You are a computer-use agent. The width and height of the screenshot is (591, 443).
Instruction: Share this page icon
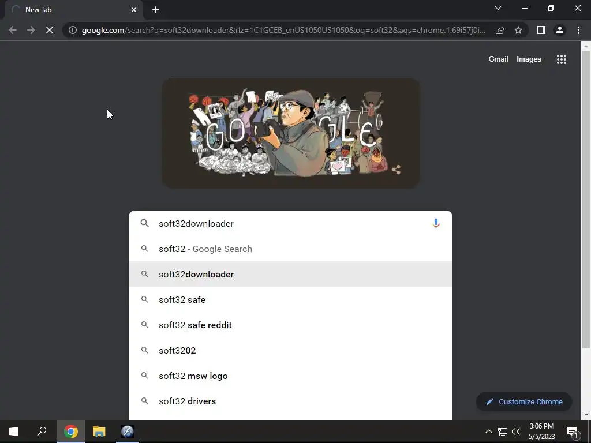pos(500,30)
